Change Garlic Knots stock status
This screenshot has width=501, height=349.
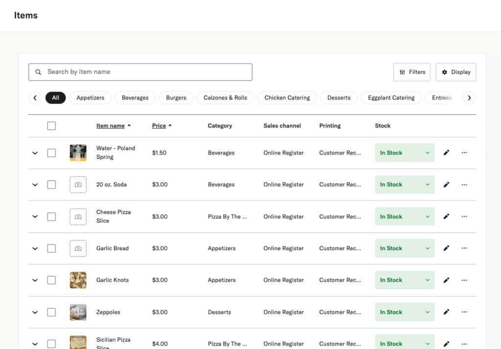[405, 280]
